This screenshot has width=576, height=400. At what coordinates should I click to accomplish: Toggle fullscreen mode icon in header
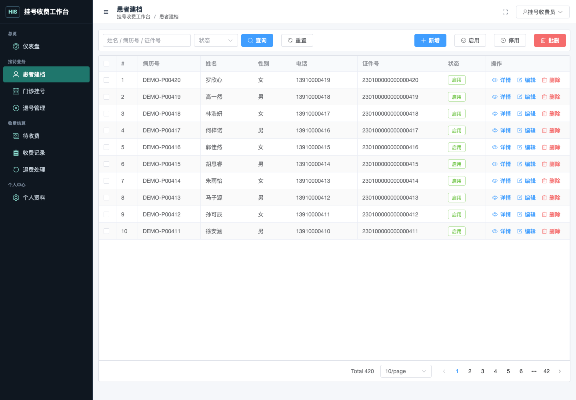click(x=505, y=12)
